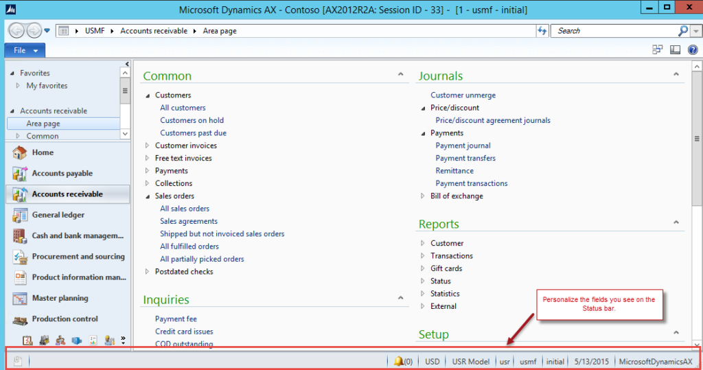
Task: Click the Production control module icon
Action: point(20,319)
